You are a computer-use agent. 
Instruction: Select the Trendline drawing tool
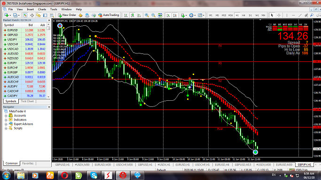coord(300,15)
